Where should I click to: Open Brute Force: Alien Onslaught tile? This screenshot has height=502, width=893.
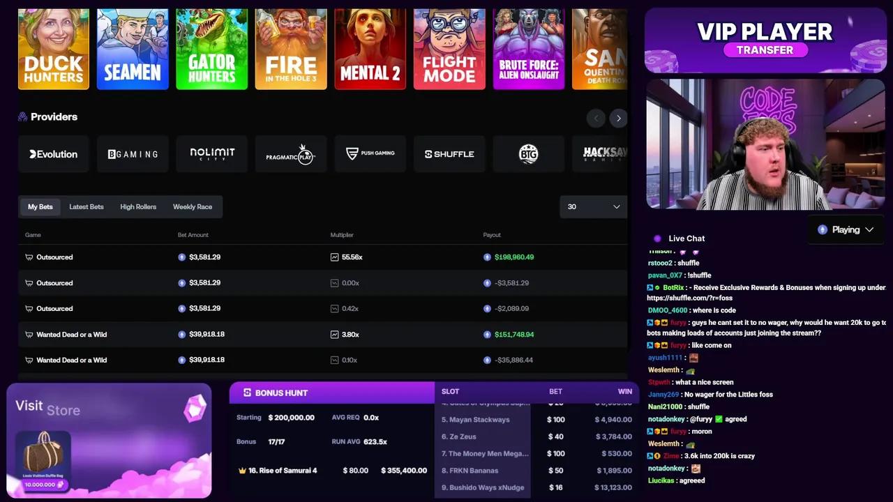coord(529,49)
